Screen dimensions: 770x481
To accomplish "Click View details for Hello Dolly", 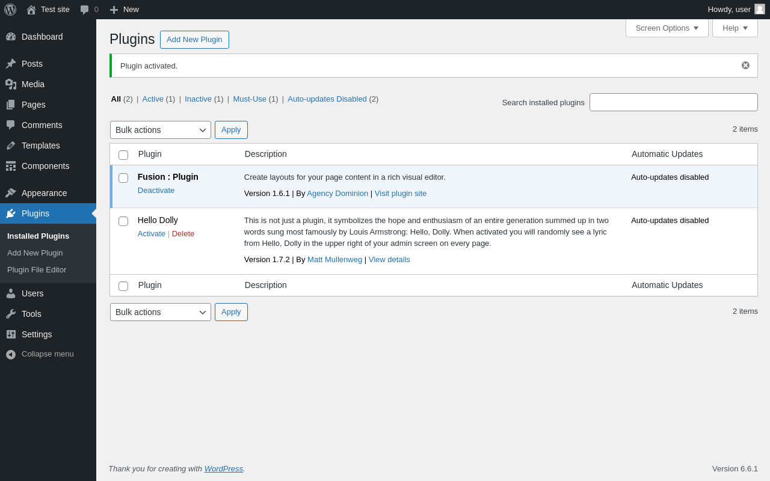I will pyautogui.click(x=389, y=260).
